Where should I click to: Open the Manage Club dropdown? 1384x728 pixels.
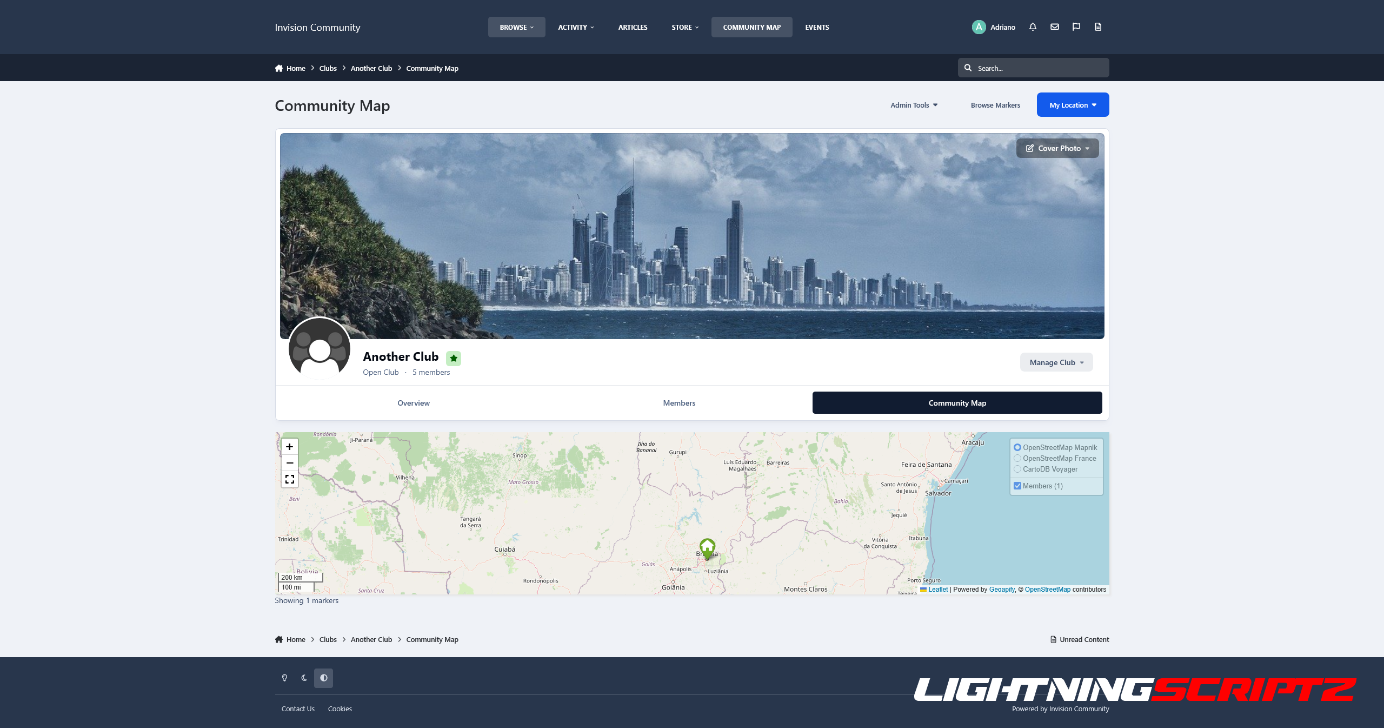pos(1056,362)
